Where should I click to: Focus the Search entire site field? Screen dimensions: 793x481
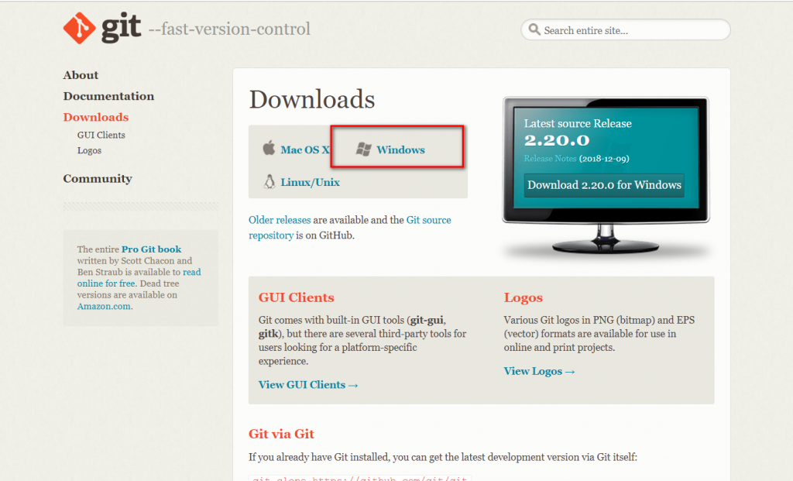pos(626,30)
